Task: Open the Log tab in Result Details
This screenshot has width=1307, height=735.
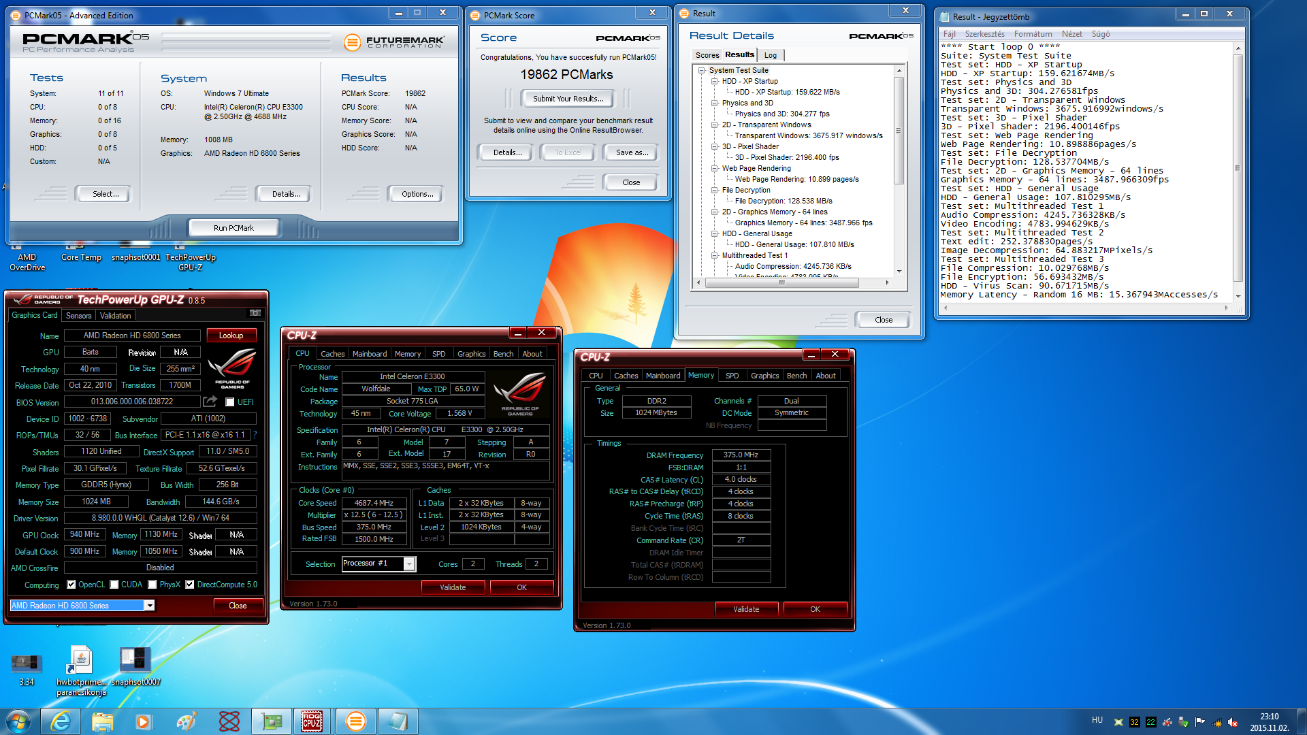Action: click(x=770, y=55)
